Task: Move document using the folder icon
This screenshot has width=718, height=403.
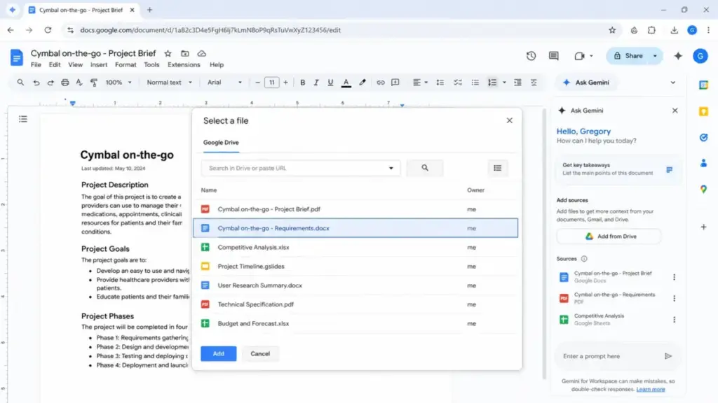Action: click(x=185, y=53)
